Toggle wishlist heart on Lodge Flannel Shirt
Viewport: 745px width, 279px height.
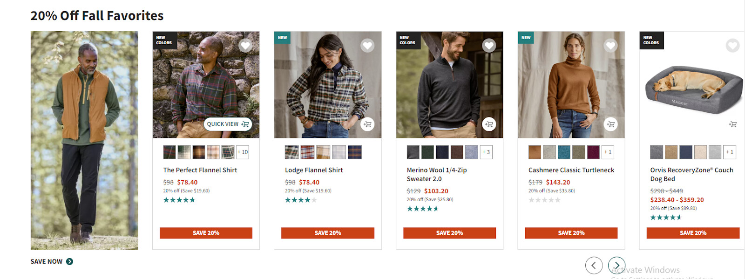point(367,46)
